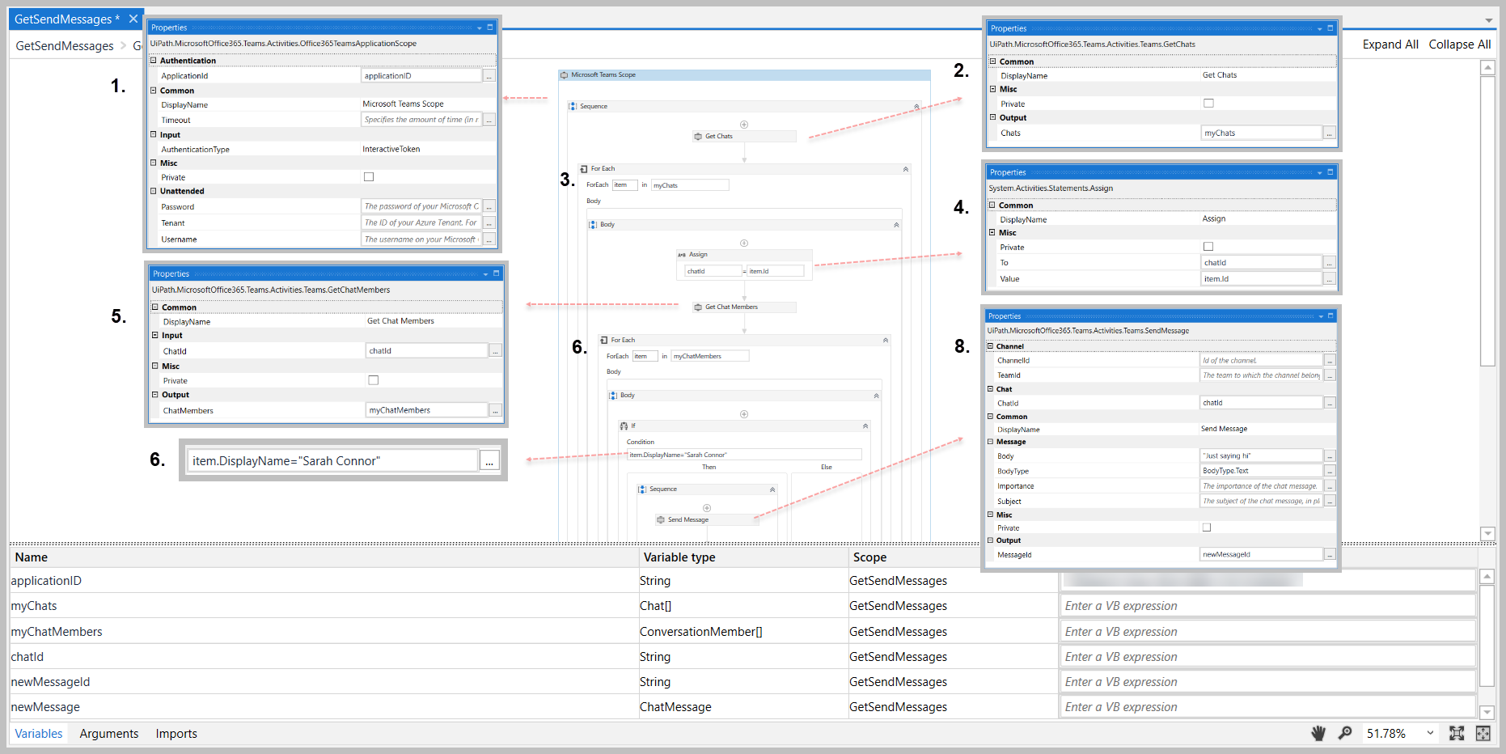
Task: Click the For Each in myChats field
Action: click(x=690, y=185)
